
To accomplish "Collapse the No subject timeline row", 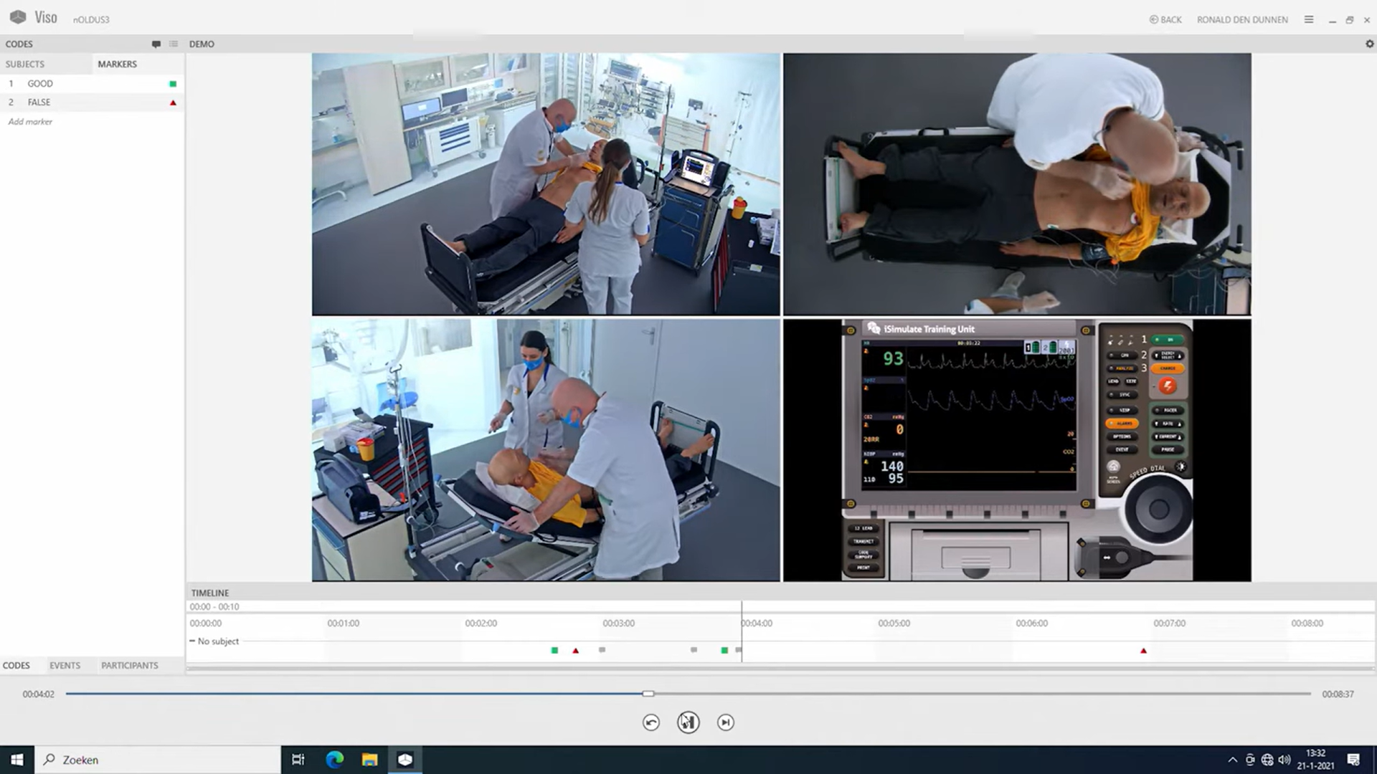I will [192, 641].
